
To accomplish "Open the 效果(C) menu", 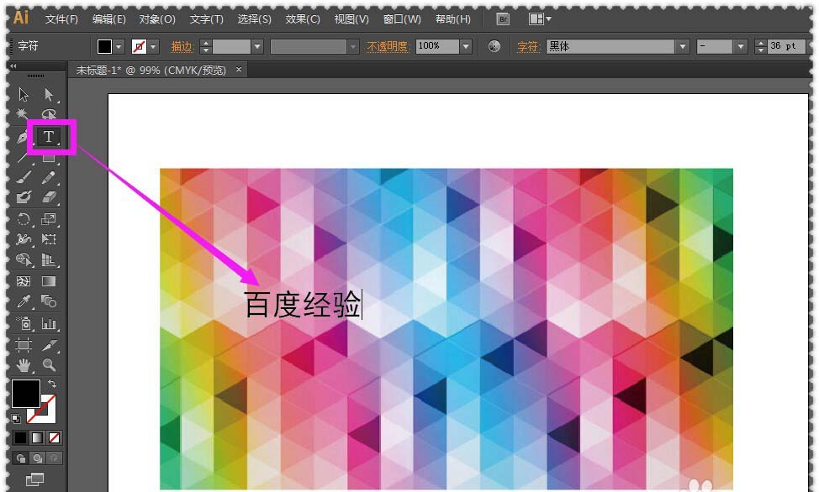I will coord(303,19).
